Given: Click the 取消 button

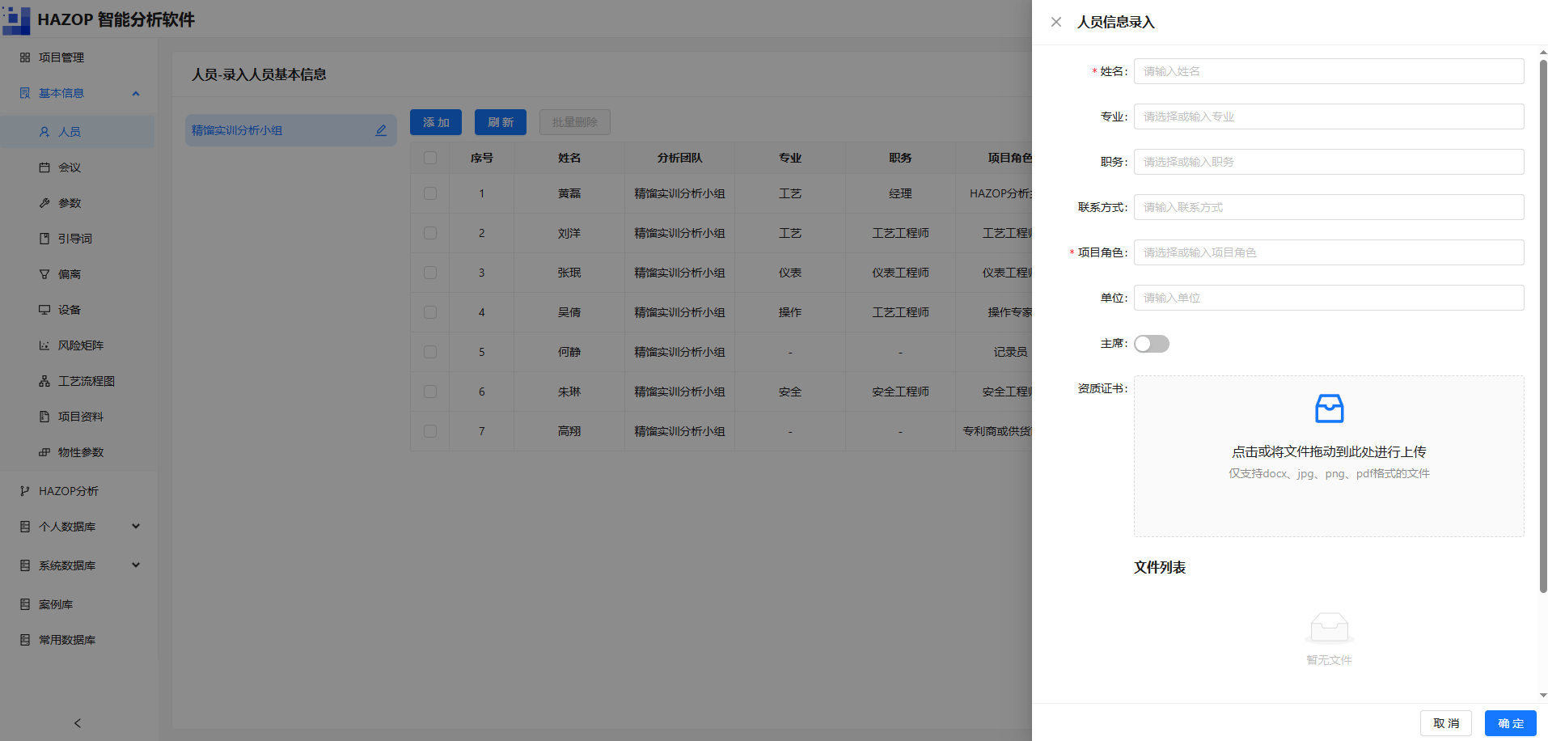Looking at the screenshot, I should tap(1446, 723).
